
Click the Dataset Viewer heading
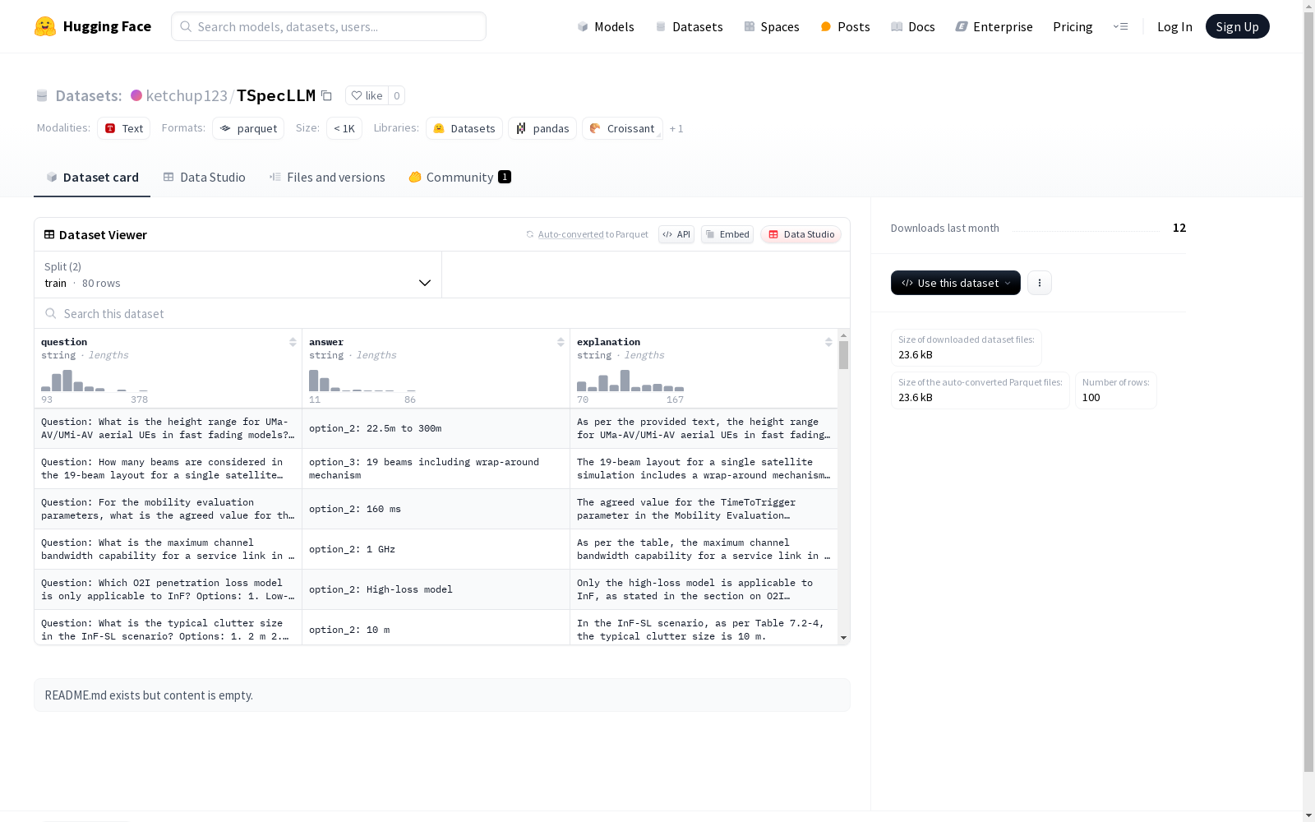coord(103,234)
